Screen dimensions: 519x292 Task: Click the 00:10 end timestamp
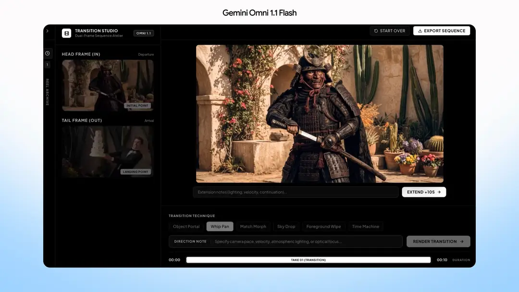tap(442, 260)
